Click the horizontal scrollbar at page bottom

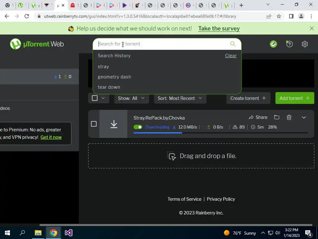click(176, 225)
